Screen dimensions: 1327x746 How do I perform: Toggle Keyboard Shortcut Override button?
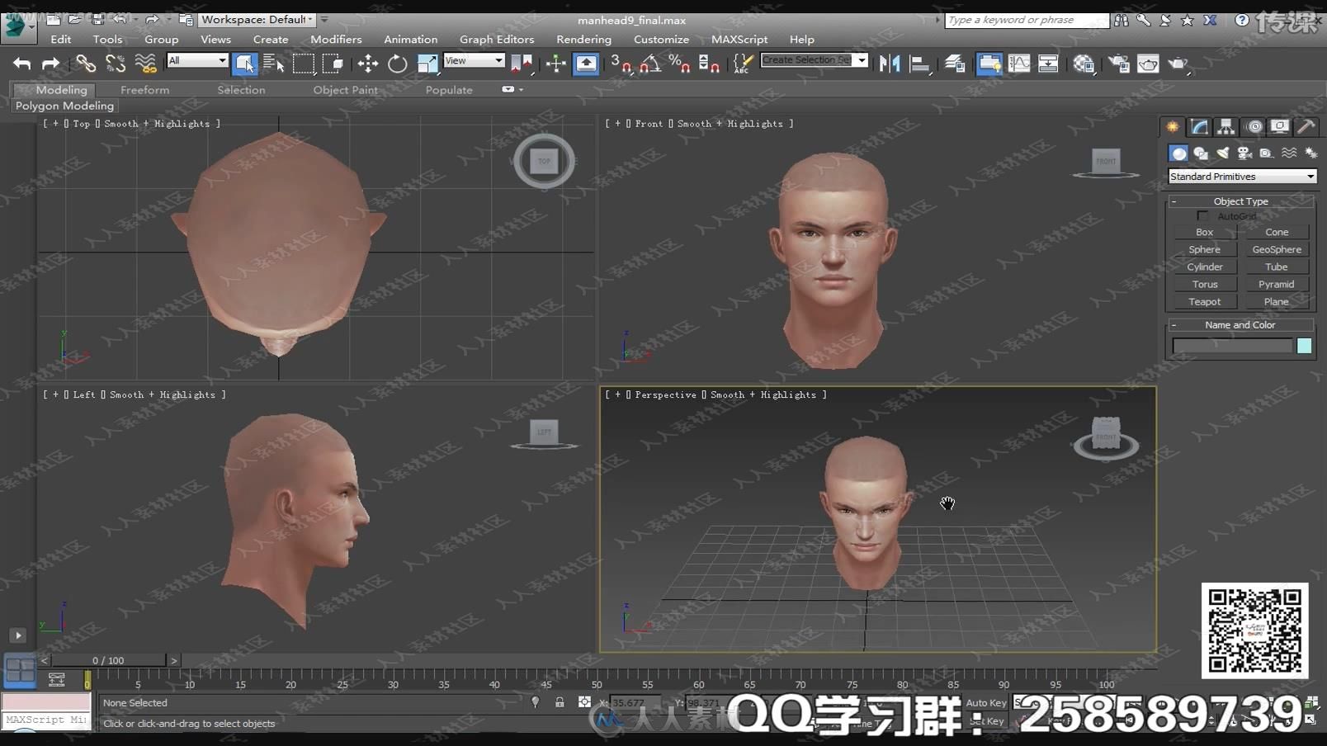[x=586, y=64]
